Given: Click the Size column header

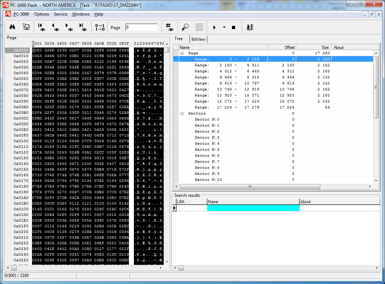Looking at the screenshot, I should (313, 47).
